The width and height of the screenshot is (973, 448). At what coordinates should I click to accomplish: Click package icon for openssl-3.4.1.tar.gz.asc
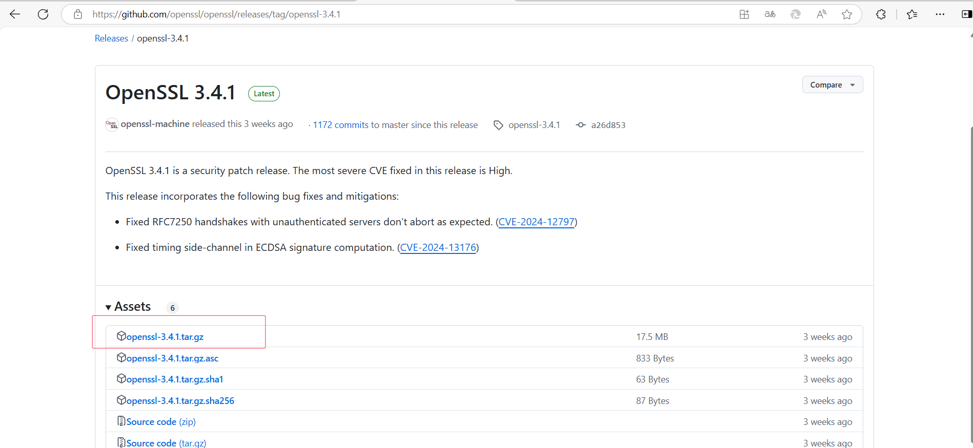click(x=121, y=357)
